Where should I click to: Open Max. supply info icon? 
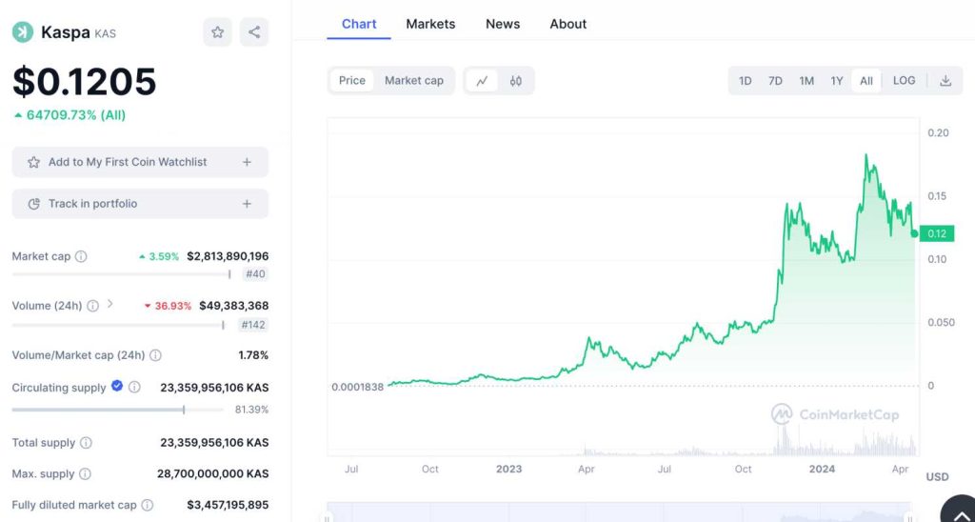85,474
